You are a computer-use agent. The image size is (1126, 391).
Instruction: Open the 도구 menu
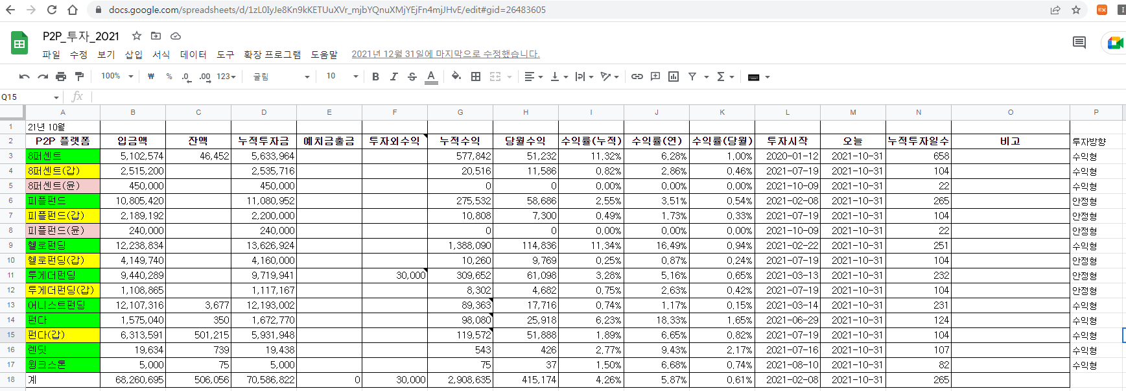coord(226,54)
